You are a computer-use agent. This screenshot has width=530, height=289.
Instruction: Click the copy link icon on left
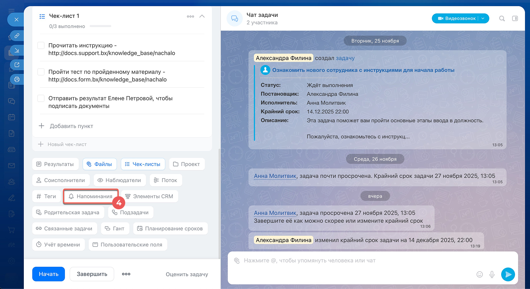point(17,36)
